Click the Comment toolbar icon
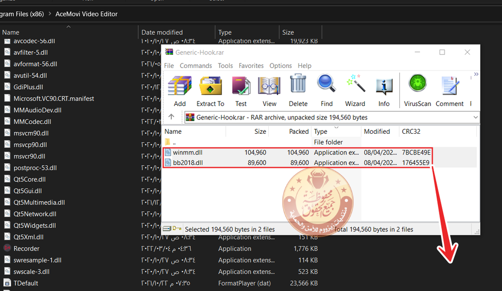This screenshot has height=291, width=502. (x=450, y=85)
